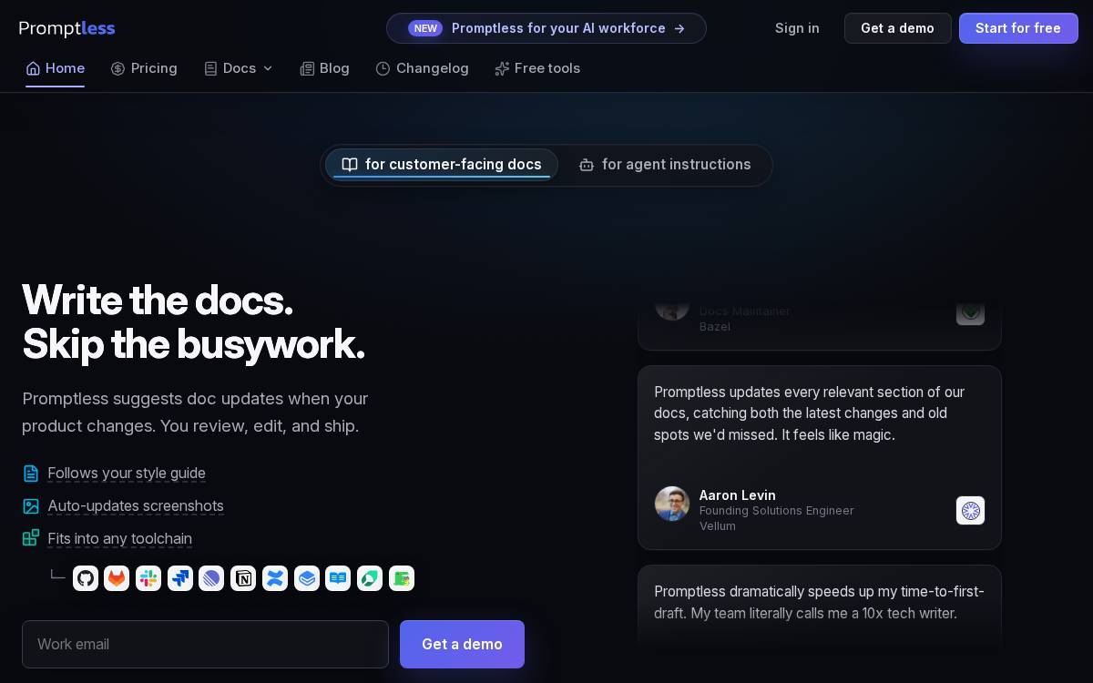Click the Confluence integration icon
Image resolution: width=1093 pixels, height=683 pixels.
coord(275,578)
